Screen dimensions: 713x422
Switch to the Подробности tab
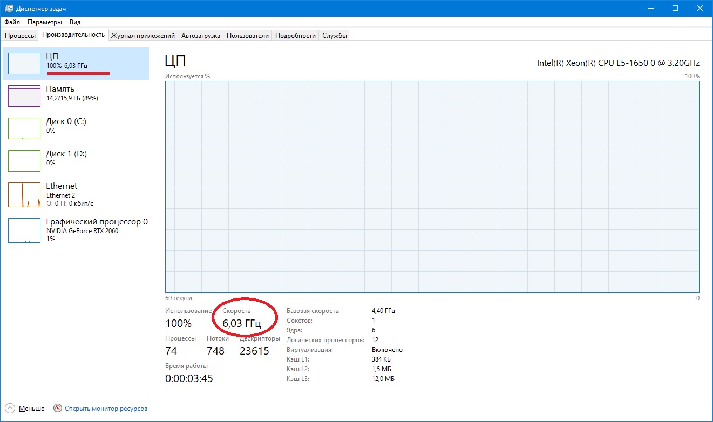(x=295, y=36)
